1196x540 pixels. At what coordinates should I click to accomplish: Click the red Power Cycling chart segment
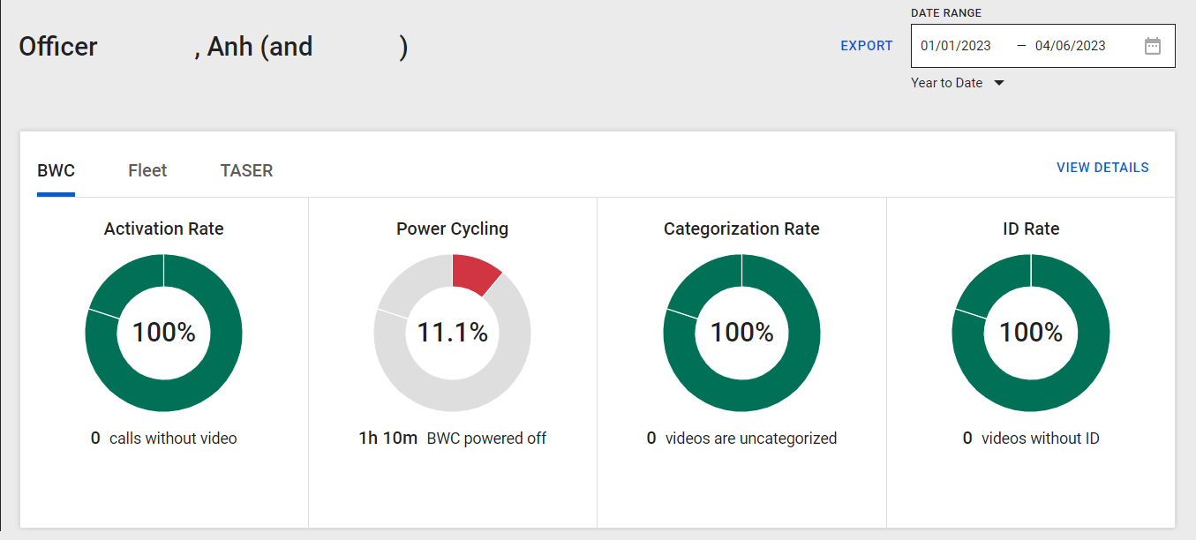474,270
